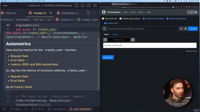Click next evaluation time arrow
This screenshot has width=200, height=112.
133,40
